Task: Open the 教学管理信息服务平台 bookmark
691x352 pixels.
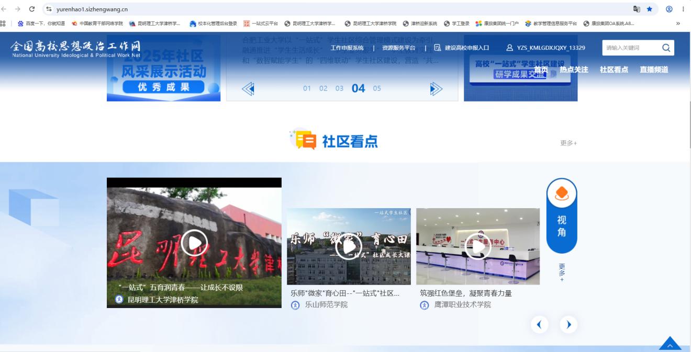Action: 551,24
